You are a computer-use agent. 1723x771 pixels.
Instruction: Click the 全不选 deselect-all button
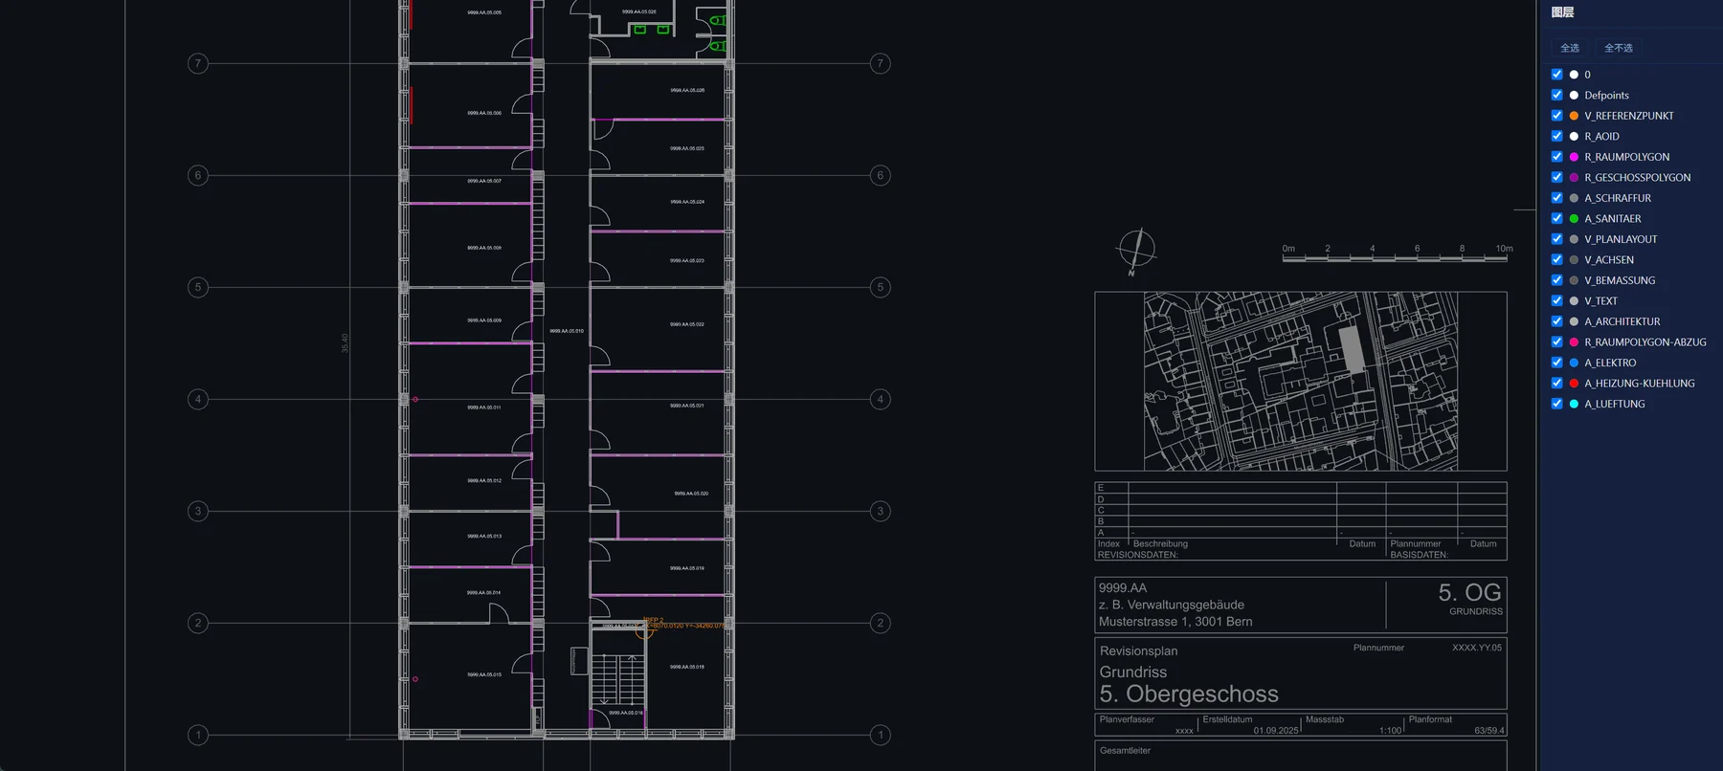[x=1619, y=48]
